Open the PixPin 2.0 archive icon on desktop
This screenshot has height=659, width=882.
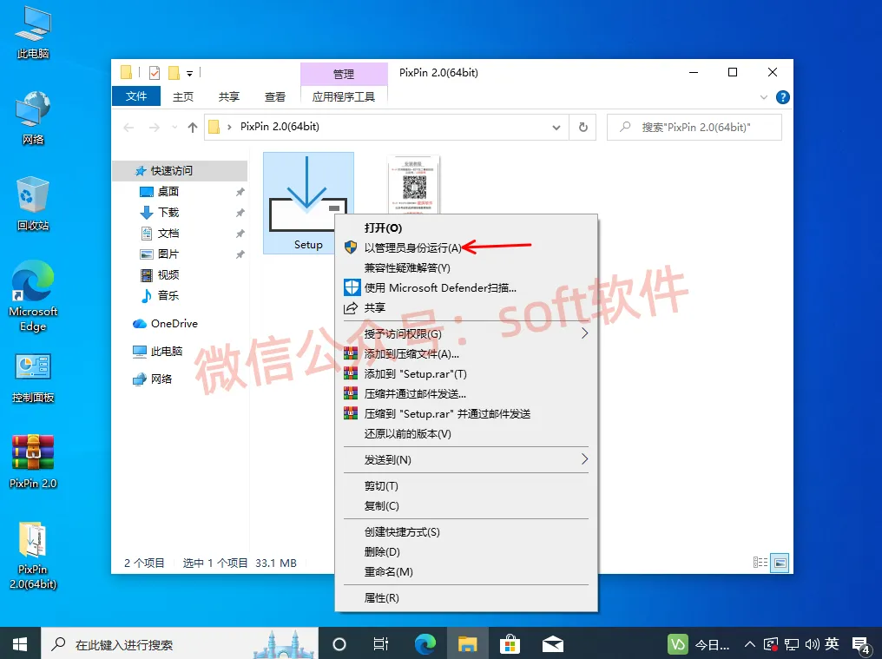pos(33,461)
